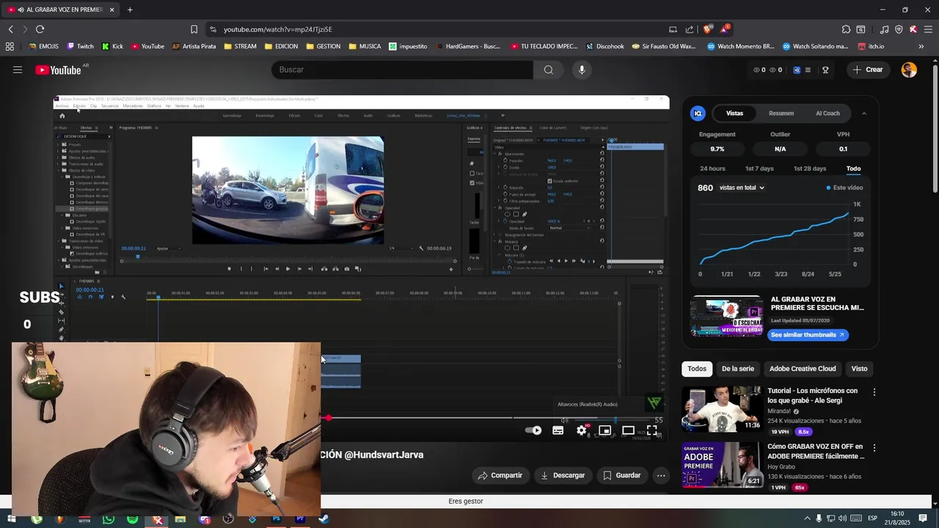Switch player to theater mode

coord(629,430)
